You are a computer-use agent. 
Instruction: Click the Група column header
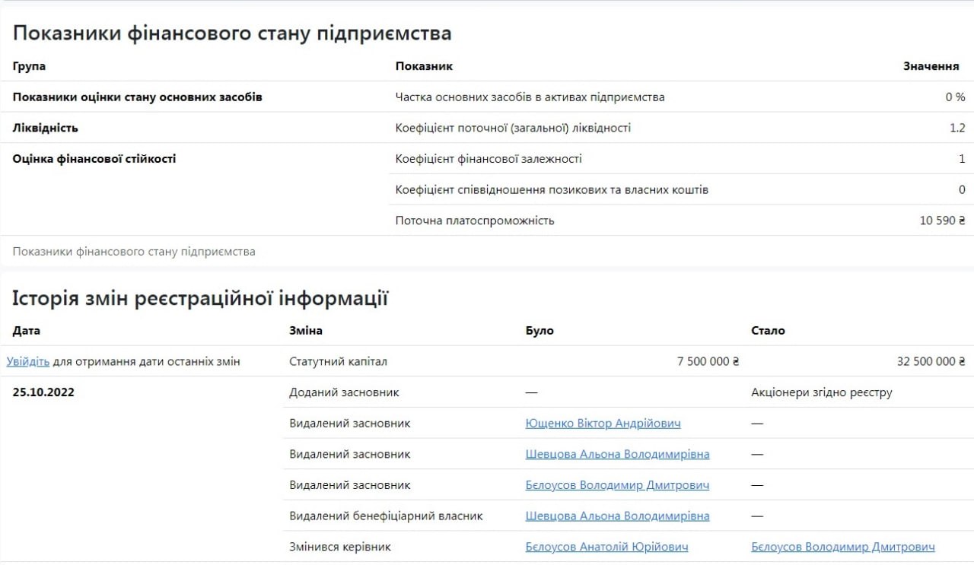pyautogui.click(x=29, y=66)
